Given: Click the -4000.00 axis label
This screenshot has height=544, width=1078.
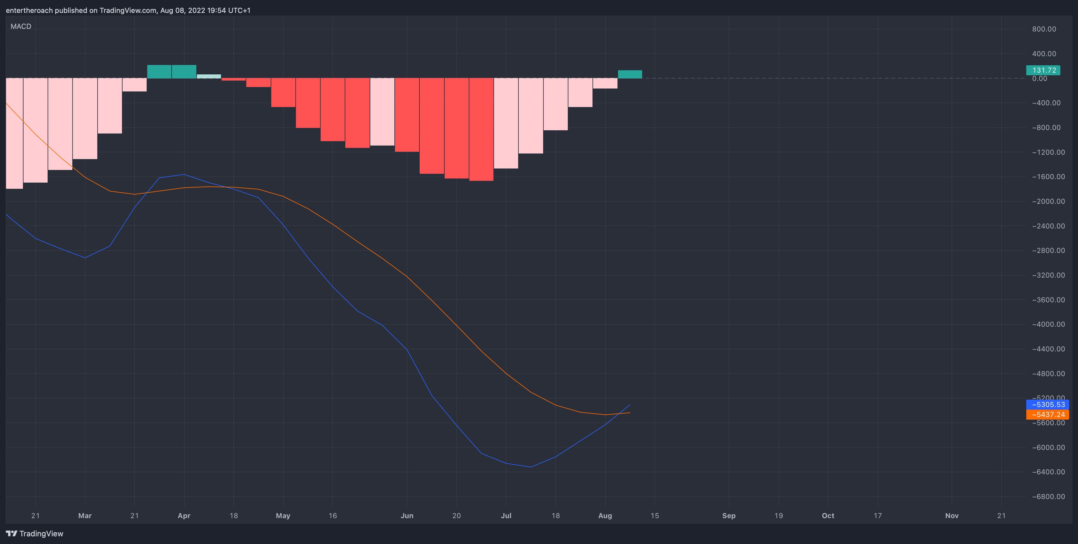Looking at the screenshot, I should pyautogui.click(x=1048, y=325).
